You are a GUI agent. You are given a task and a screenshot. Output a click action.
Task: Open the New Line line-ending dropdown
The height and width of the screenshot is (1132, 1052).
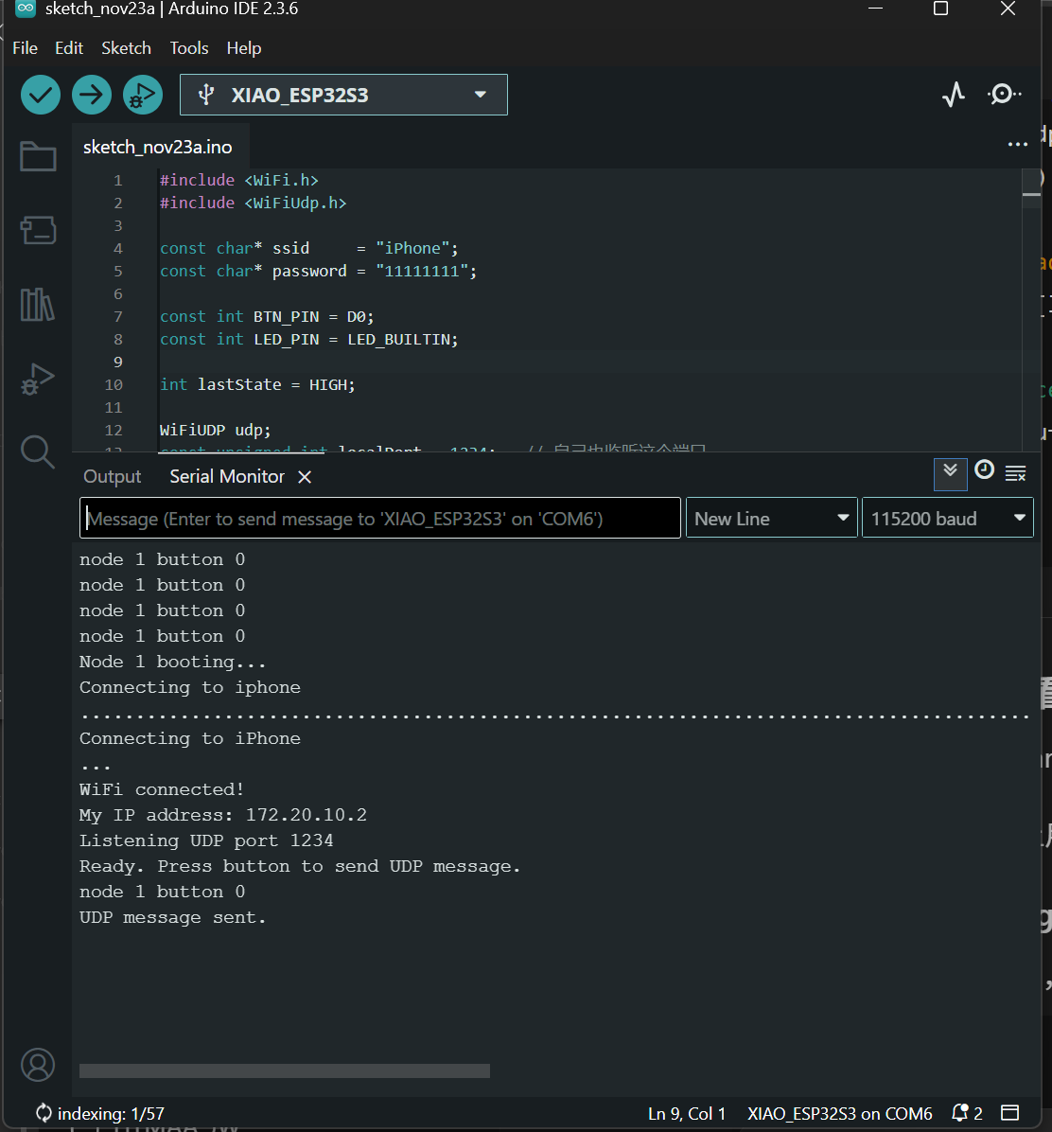771,519
